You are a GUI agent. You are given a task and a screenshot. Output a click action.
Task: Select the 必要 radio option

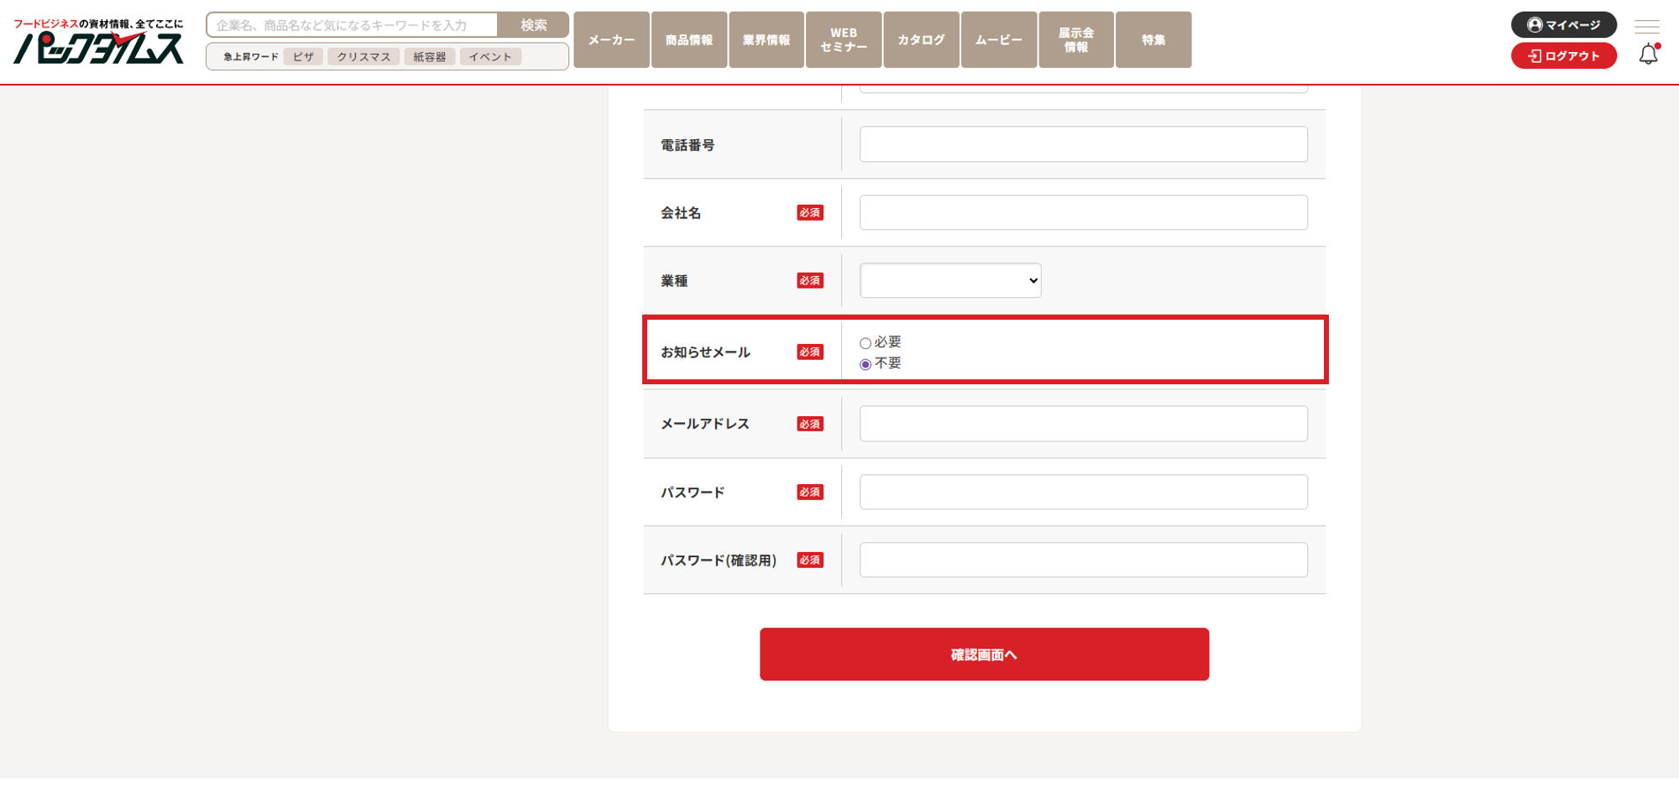click(x=866, y=343)
